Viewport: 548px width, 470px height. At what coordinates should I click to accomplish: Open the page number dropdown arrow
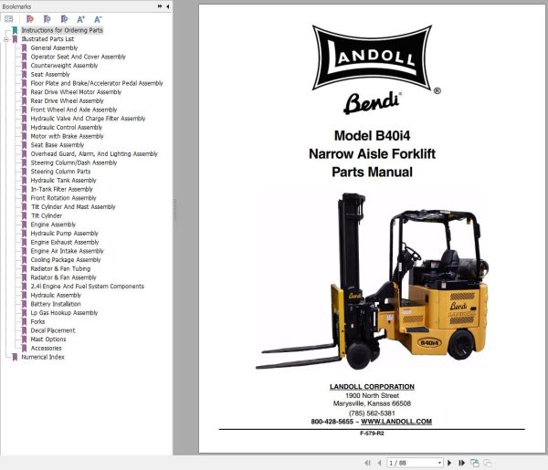439,463
